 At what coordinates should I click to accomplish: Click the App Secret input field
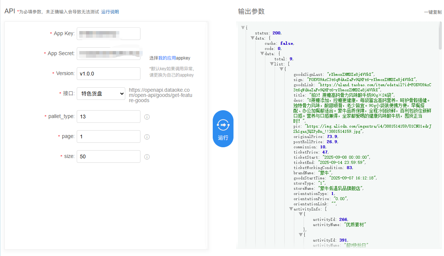[x=108, y=54]
